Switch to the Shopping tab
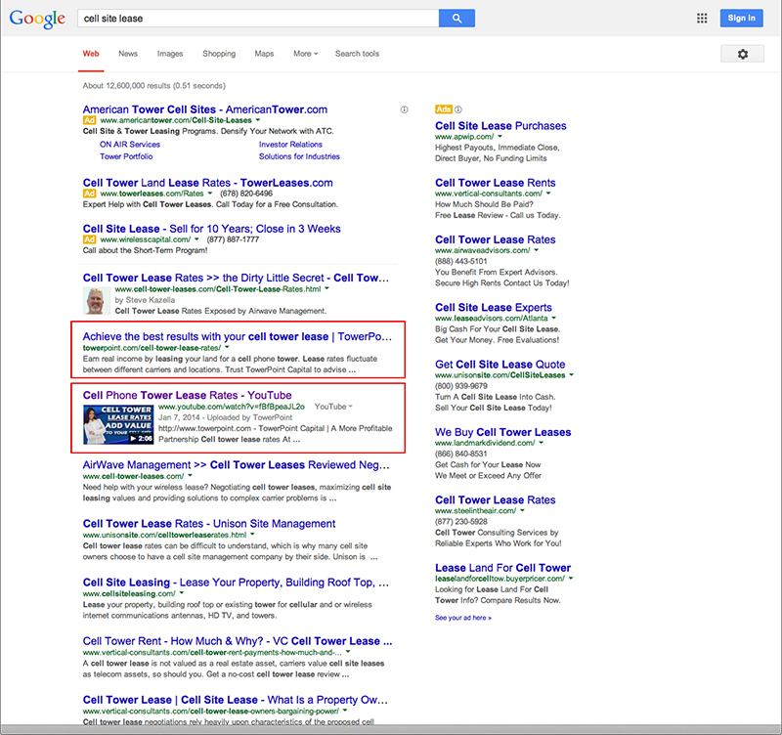The width and height of the screenshot is (782, 735). [219, 54]
